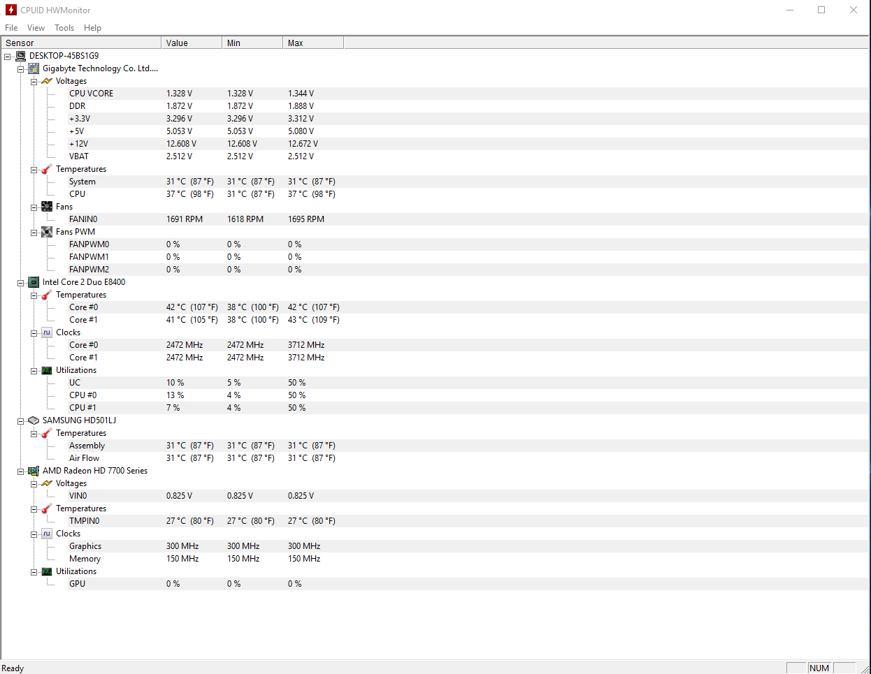Click the AMD Radeon graphics card icon
The image size is (871, 674).
tap(34, 471)
